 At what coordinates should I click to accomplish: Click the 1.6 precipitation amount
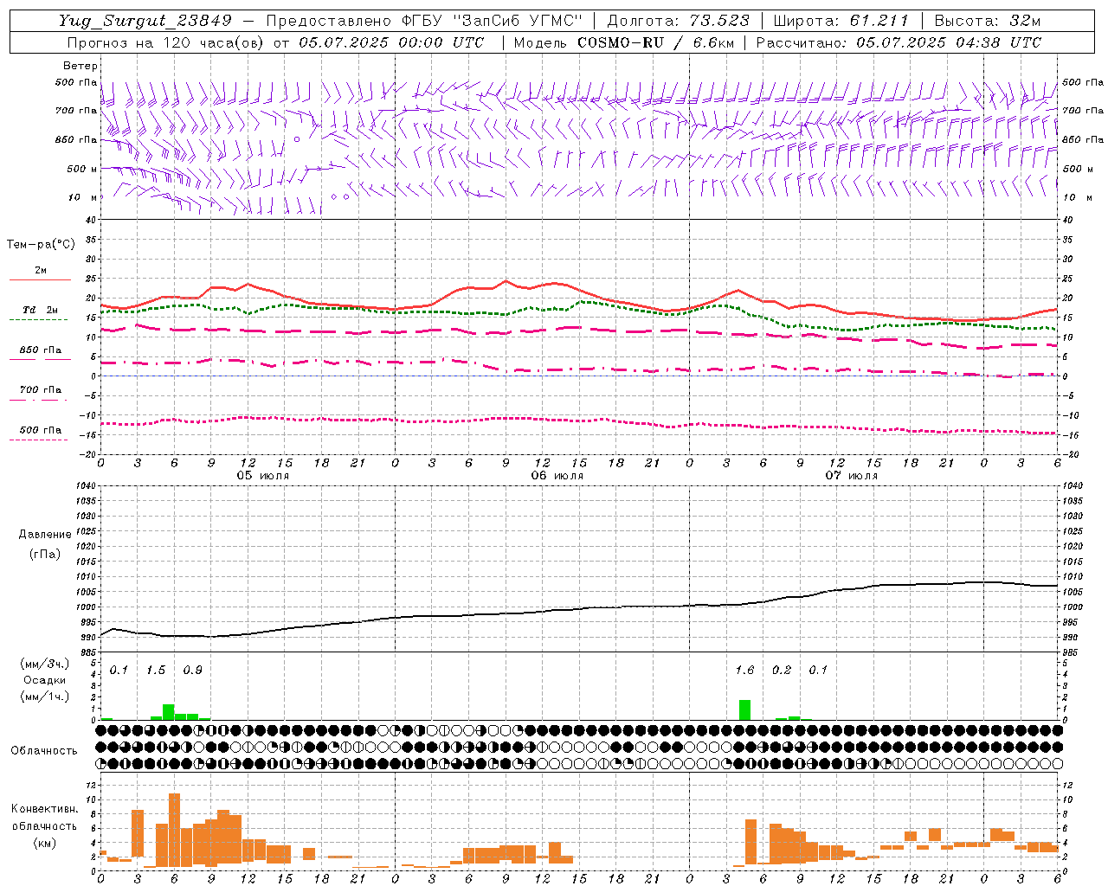744,671
